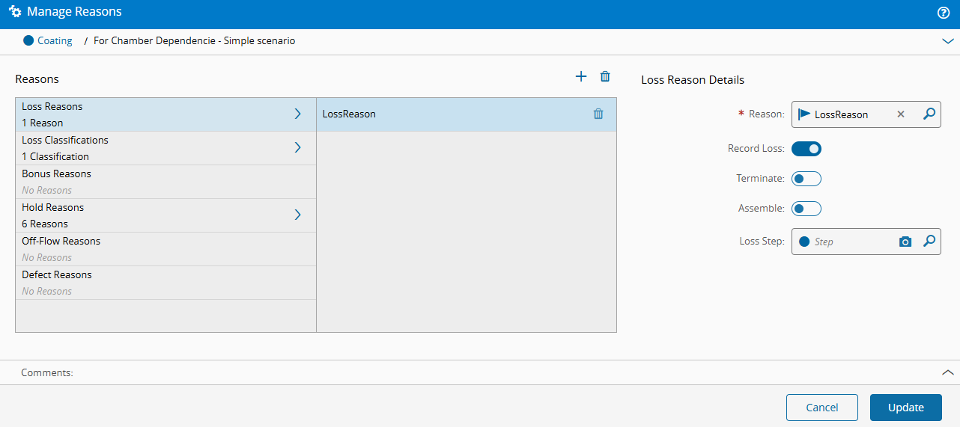The width and height of the screenshot is (960, 427).
Task: Select the Loss Reasons category
Action: (x=165, y=114)
